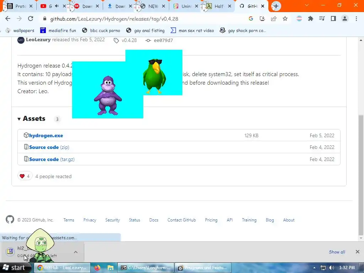Open File Explorer from the taskbar
The width and height of the screenshot is (364, 273).
coord(110,268)
